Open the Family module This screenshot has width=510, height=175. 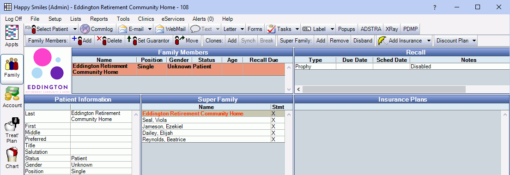(x=12, y=69)
